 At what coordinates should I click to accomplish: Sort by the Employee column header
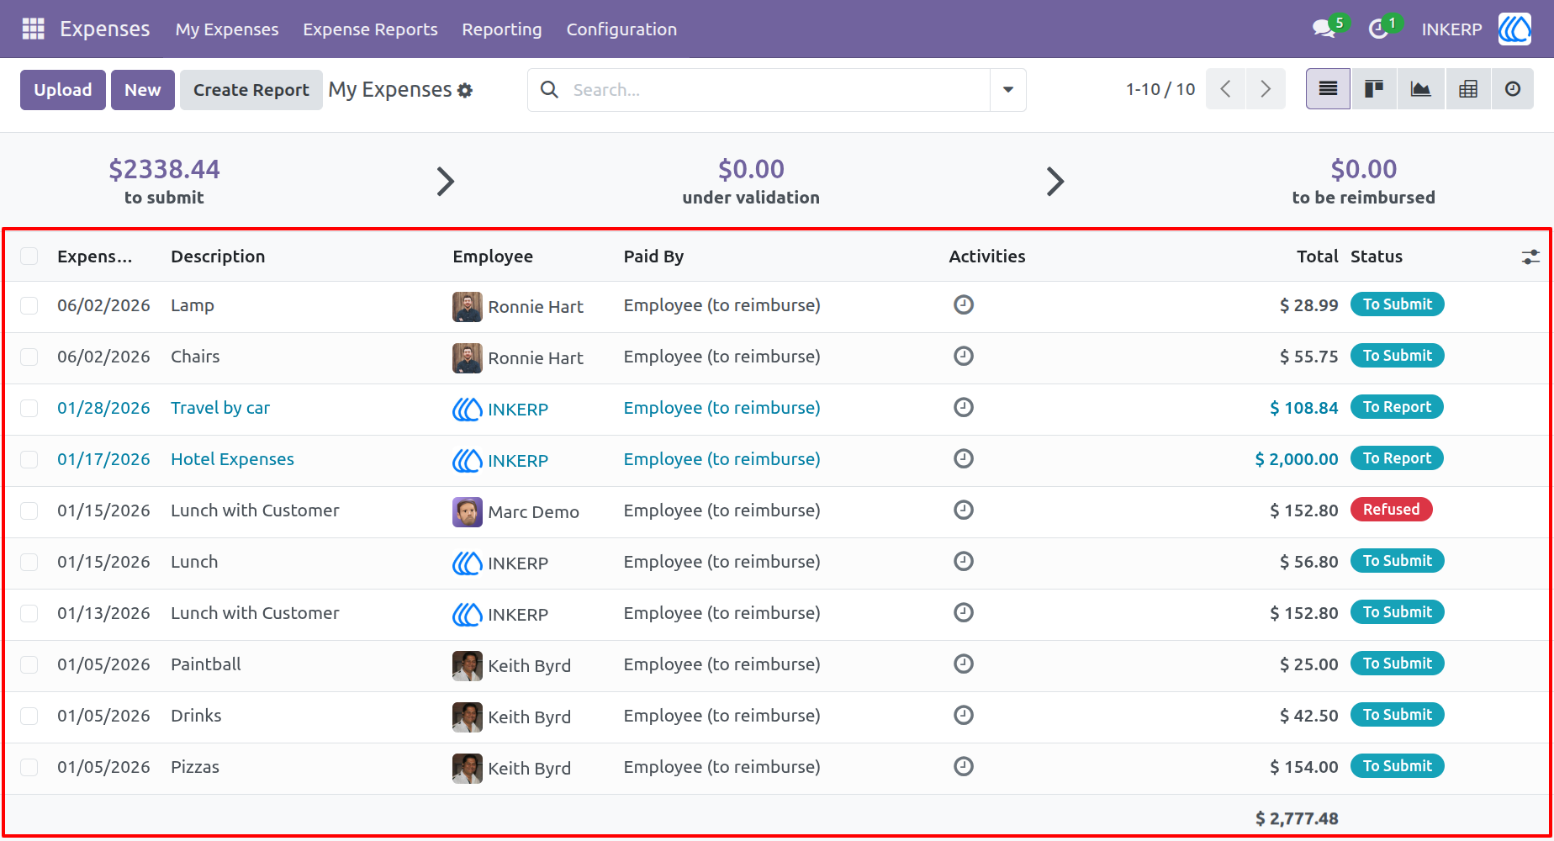click(x=493, y=257)
